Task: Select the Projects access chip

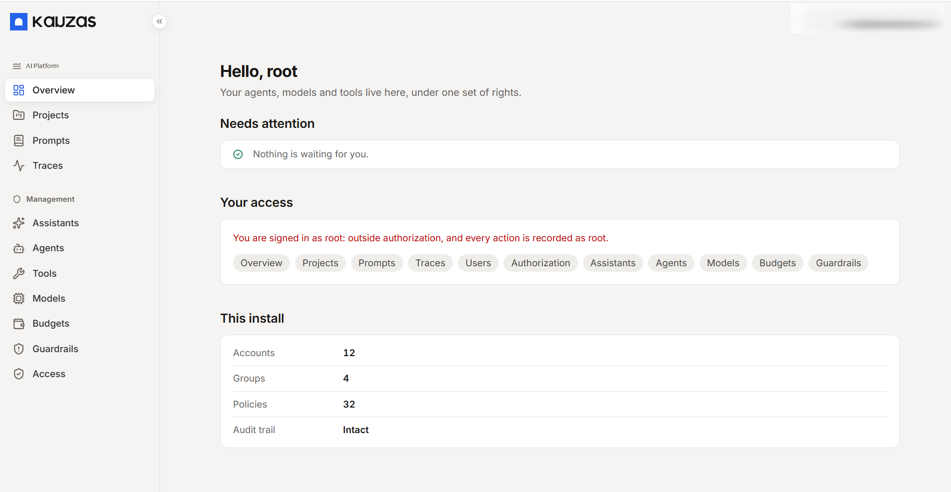Action: tap(320, 263)
